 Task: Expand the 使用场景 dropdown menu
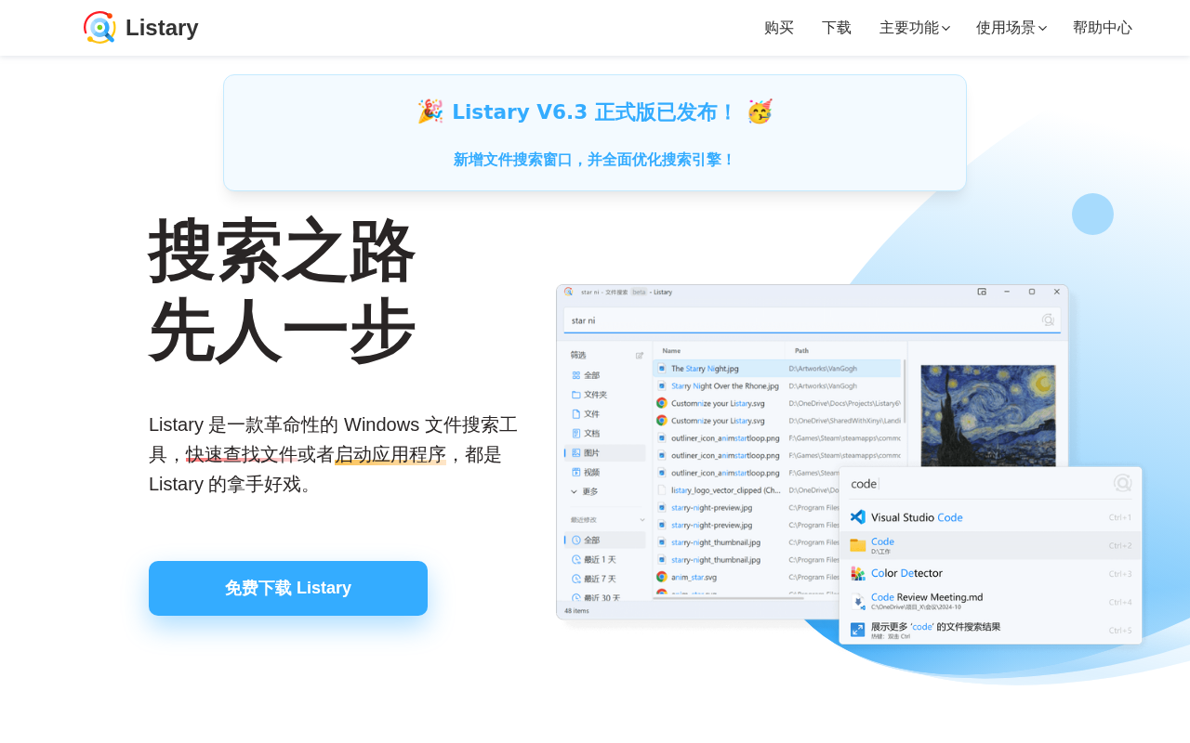tap(1011, 28)
